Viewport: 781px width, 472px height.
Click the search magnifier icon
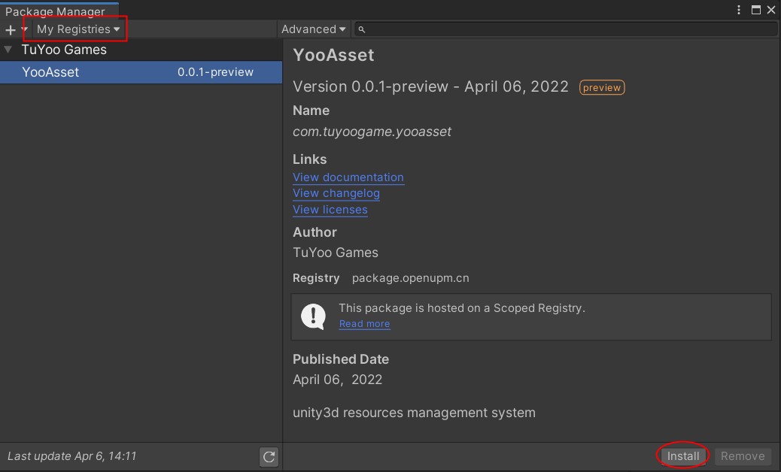click(x=362, y=30)
